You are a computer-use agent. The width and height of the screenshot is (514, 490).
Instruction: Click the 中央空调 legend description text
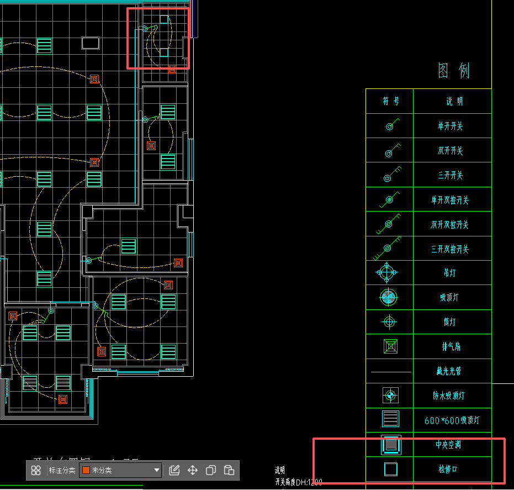tap(448, 445)
